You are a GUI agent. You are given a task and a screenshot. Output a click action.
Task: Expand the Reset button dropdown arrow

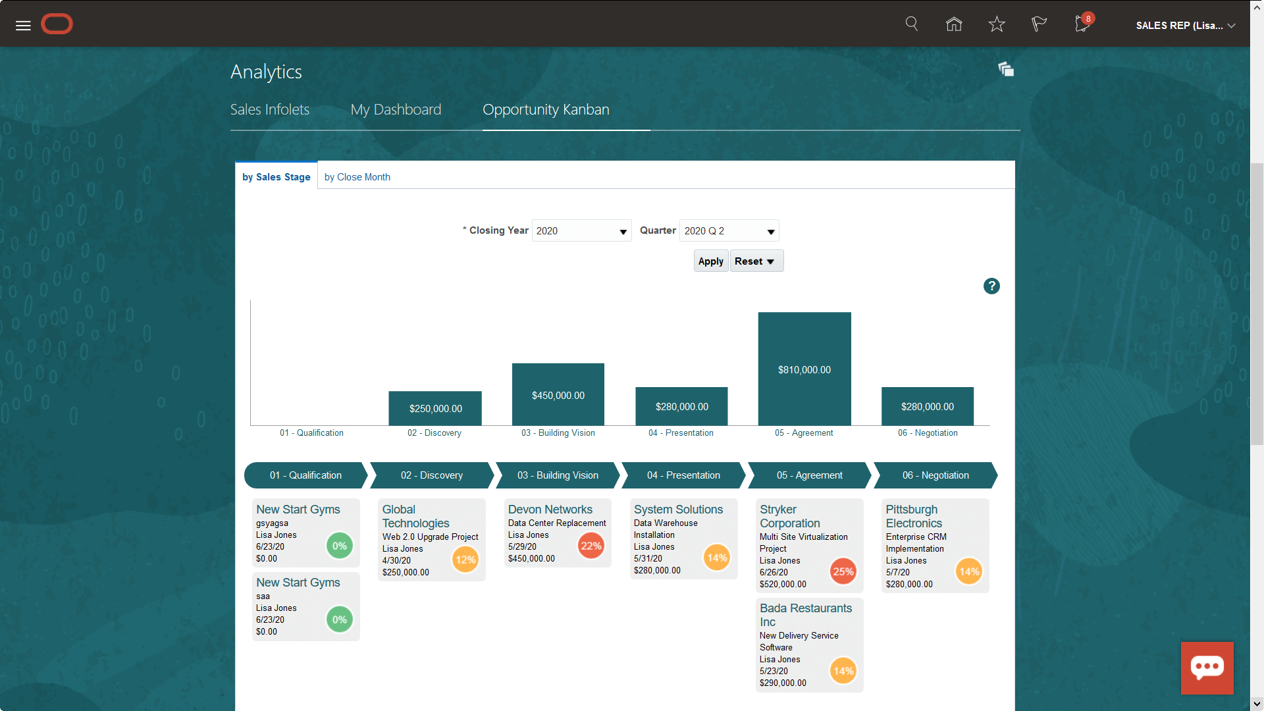[x=772, y=261]
